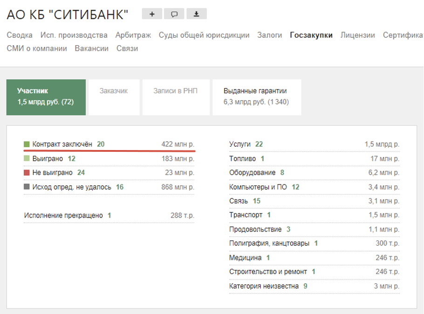Image resolution: width=424 pixels, height=314 pixels.
Task: Open the Контракт заключён contracts list
Action: click(64, 144)
